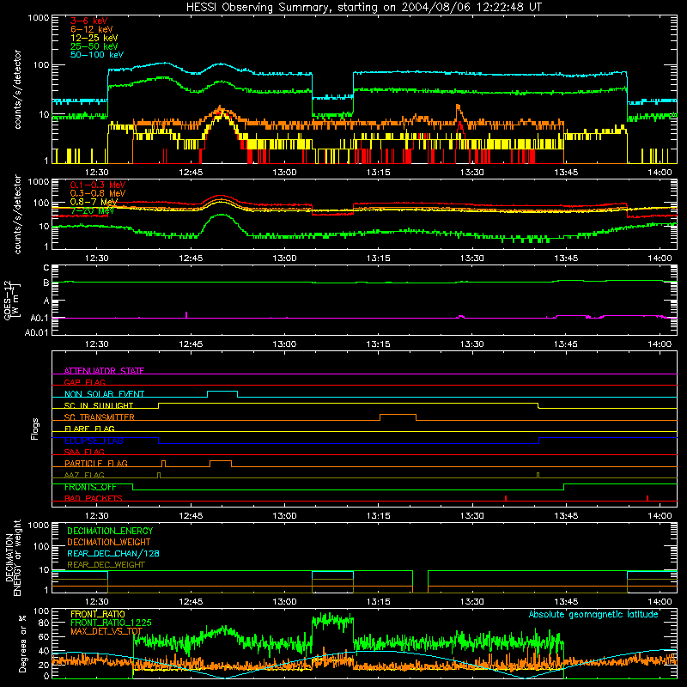The image size is (687, 687).
Task: Click the yellow 12-25 keV legend label
Action: coord(94,38)
